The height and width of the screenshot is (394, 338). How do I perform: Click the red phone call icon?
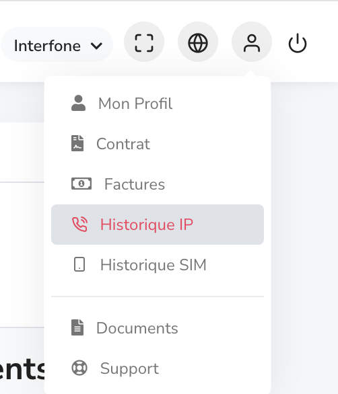coord(79,224)
